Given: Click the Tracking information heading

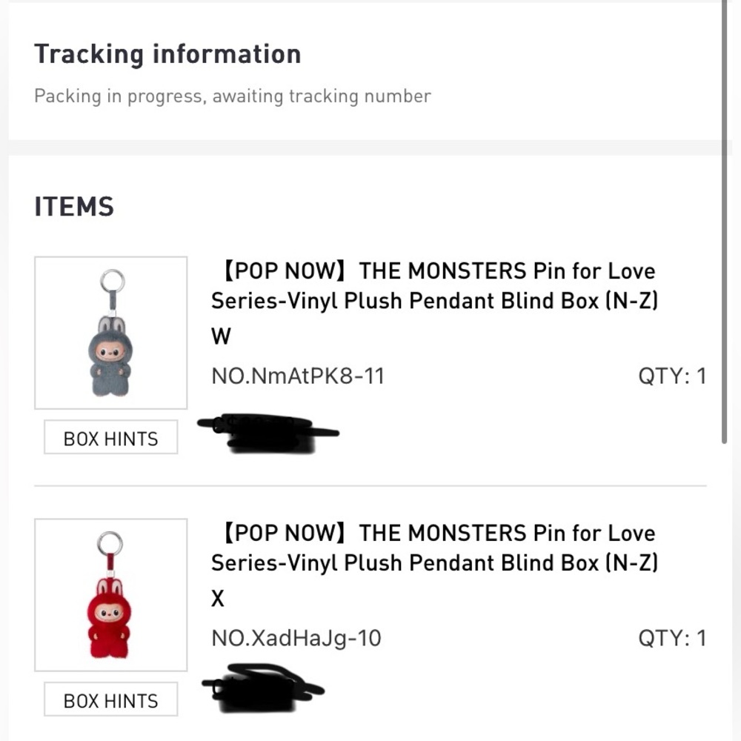Looking at the screenshot, I should (x=167, y=54).
